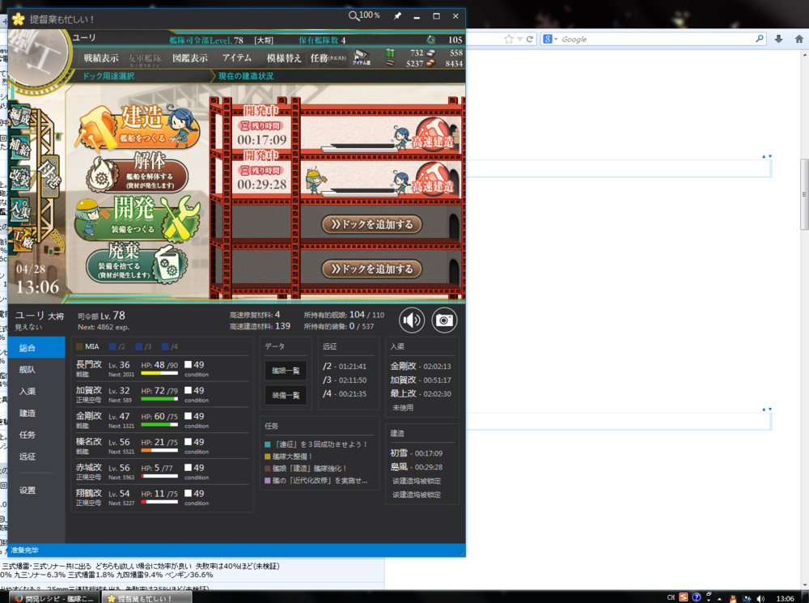Open the zoom 100% magnifier control
The image size is (809, 603).
pyautogui.click(x=364, y=15)
